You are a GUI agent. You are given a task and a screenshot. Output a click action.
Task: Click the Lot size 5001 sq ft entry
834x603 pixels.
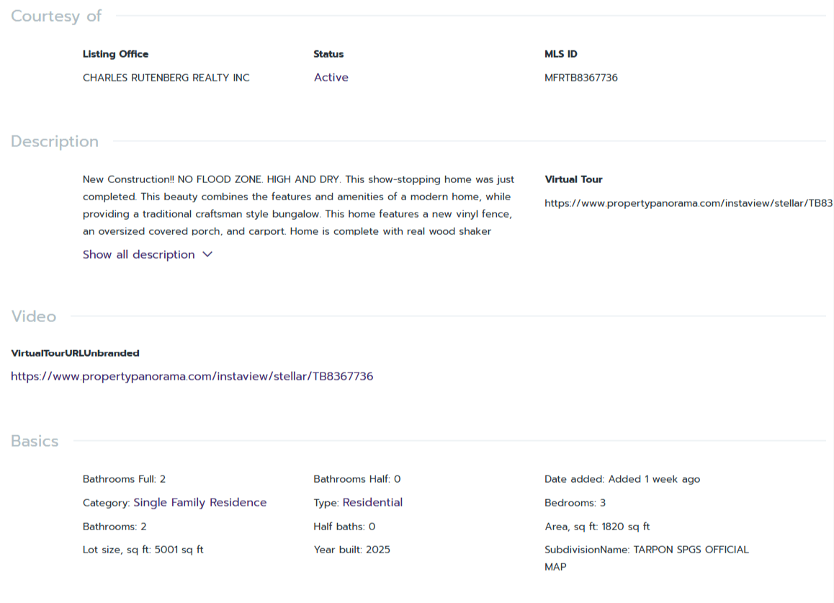143,550
